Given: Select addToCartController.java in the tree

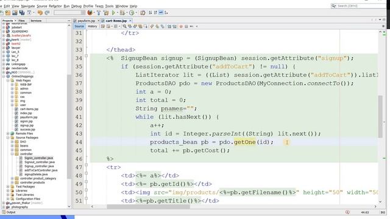Looking at the screenshot, I should coord(41,170).
